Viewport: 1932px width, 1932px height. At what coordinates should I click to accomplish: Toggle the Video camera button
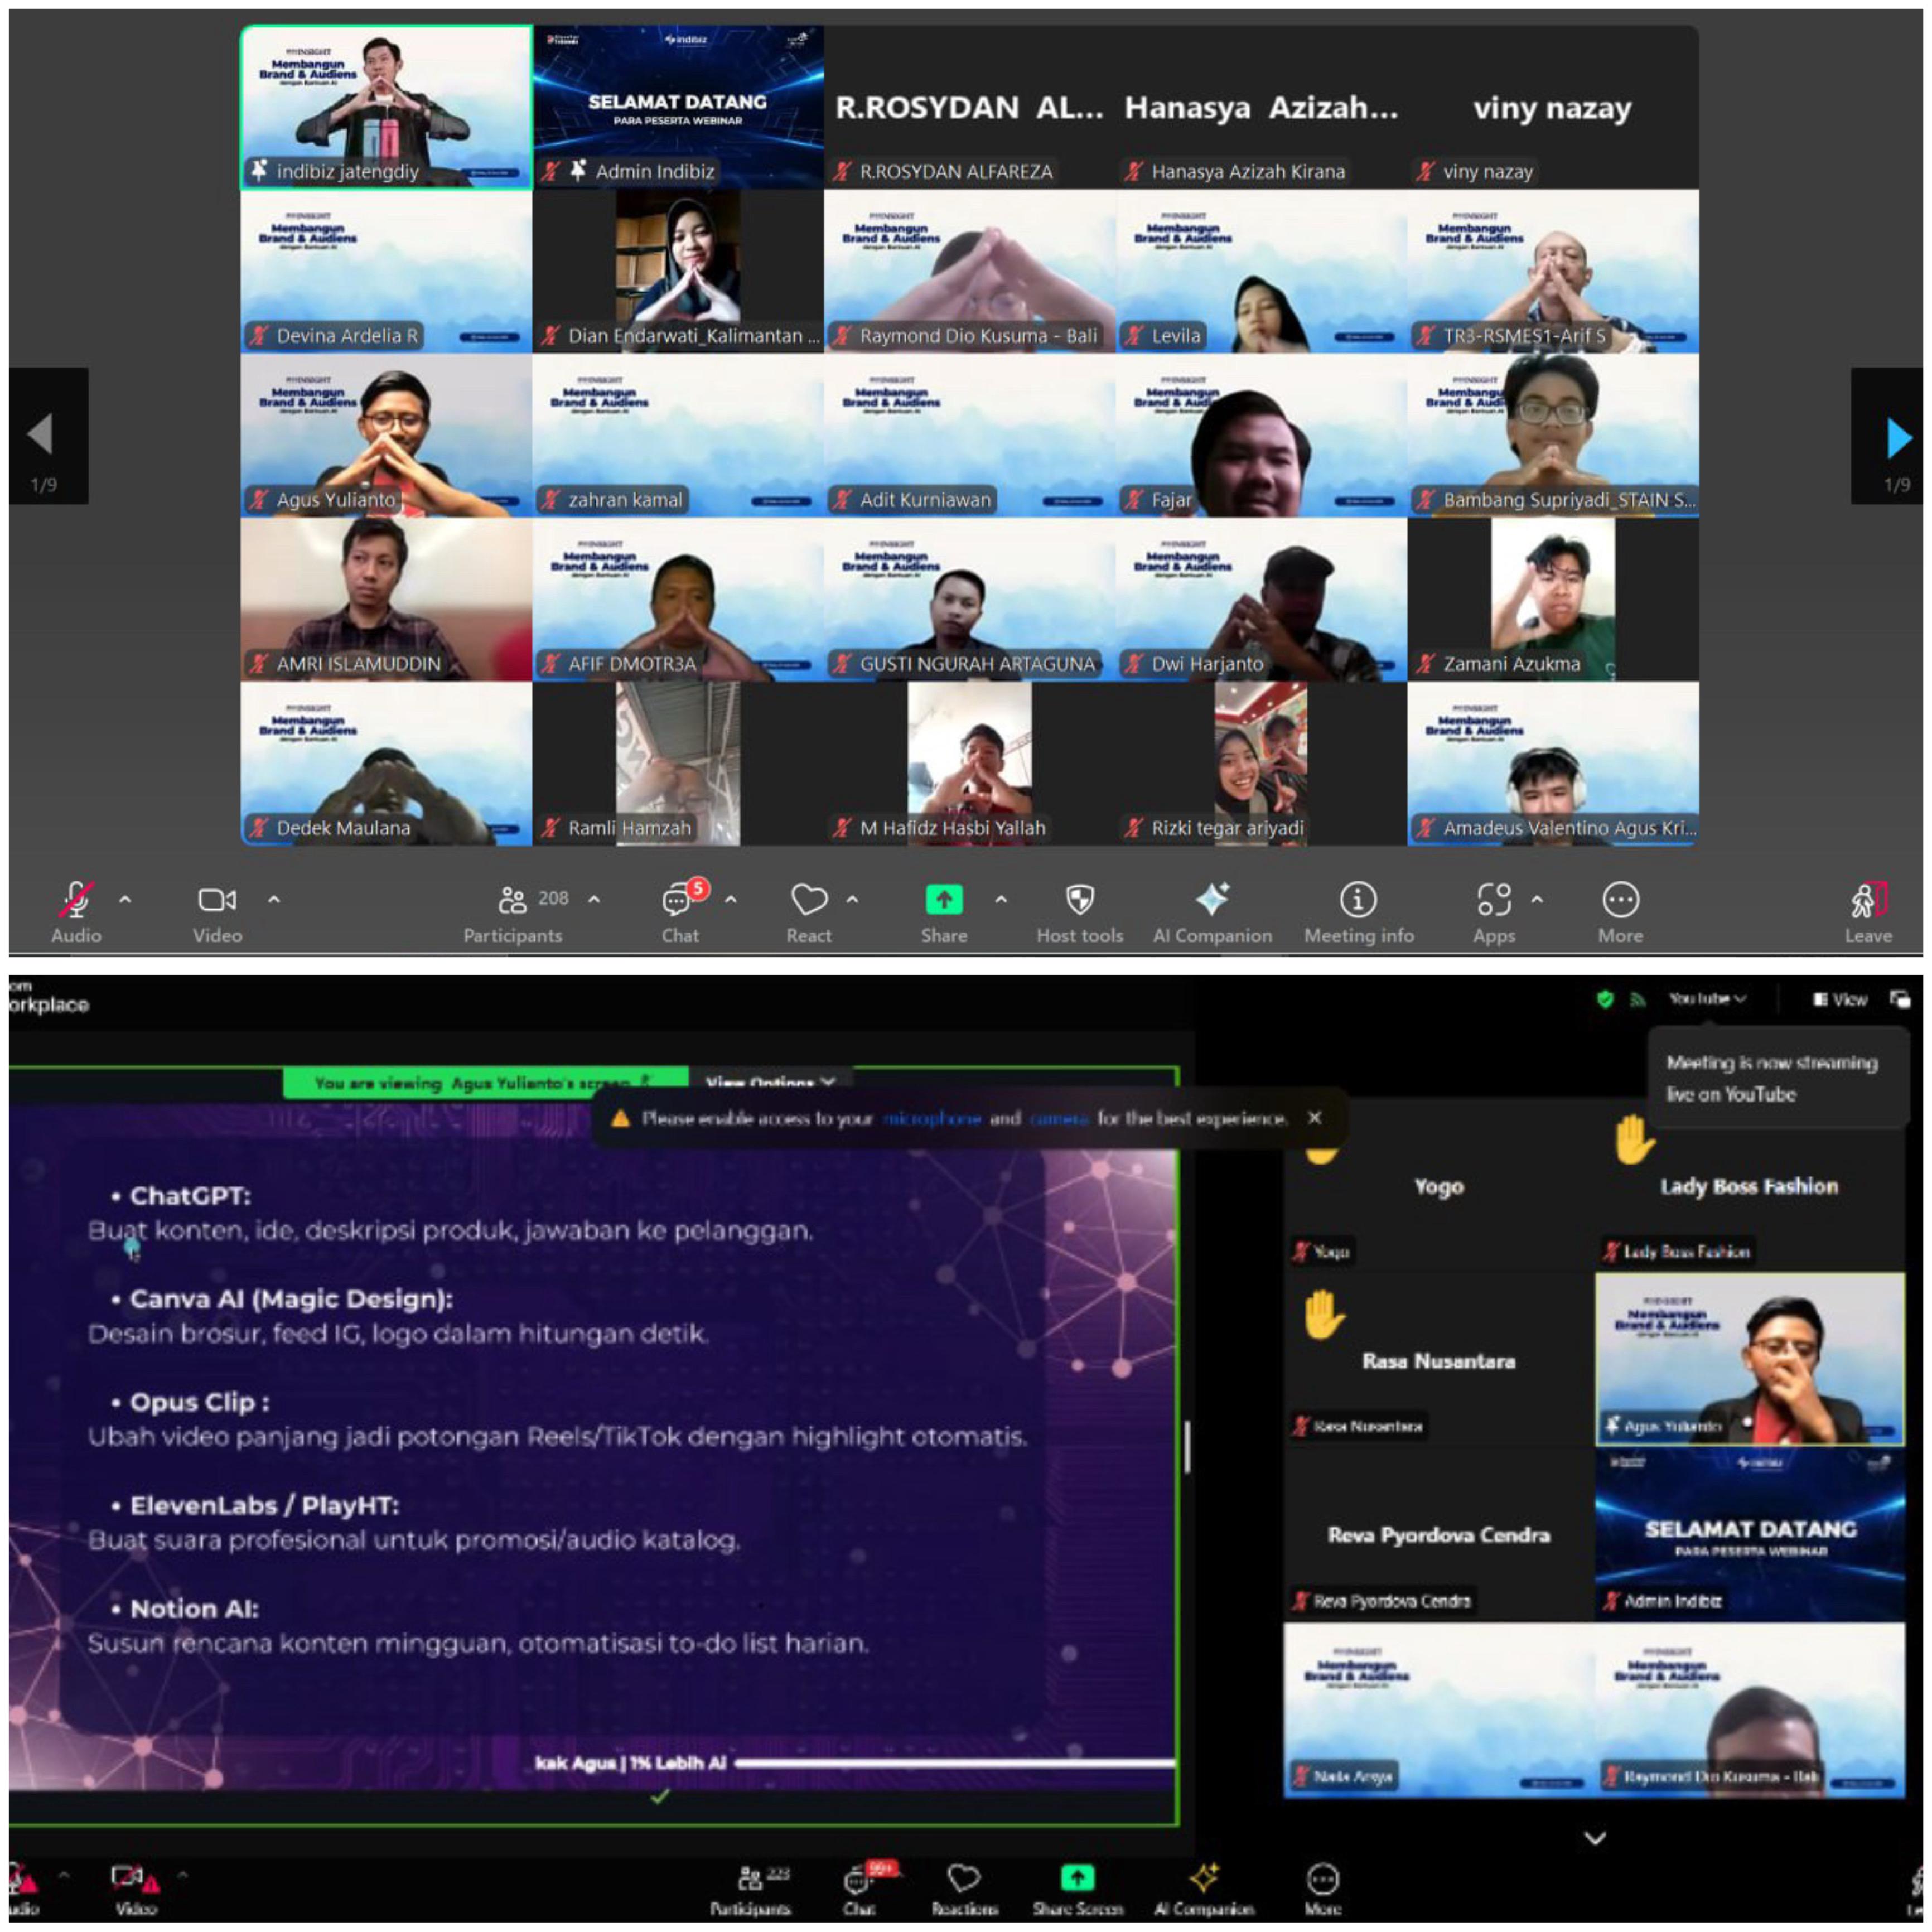point(217,900)
